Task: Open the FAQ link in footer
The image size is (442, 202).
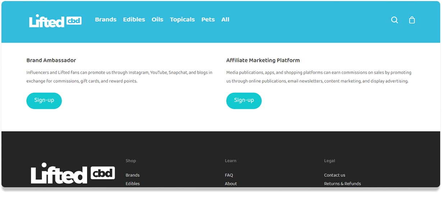Action: pos(229,175)
